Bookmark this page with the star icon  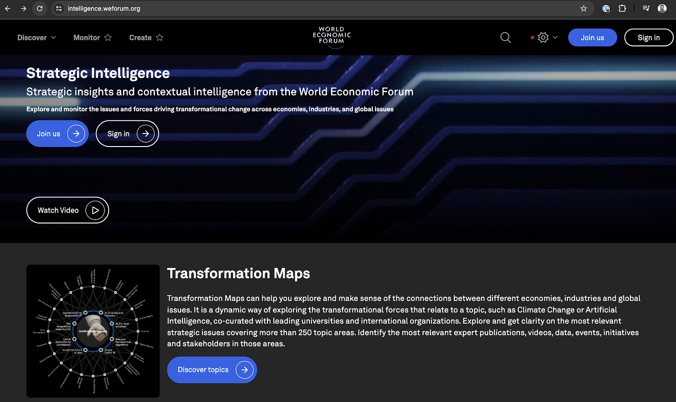coord(584,8)
